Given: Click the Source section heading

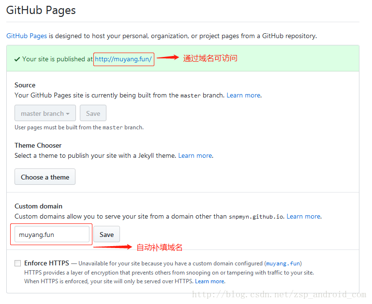Looking at the screenshot, I should click(x=25, y=85).
